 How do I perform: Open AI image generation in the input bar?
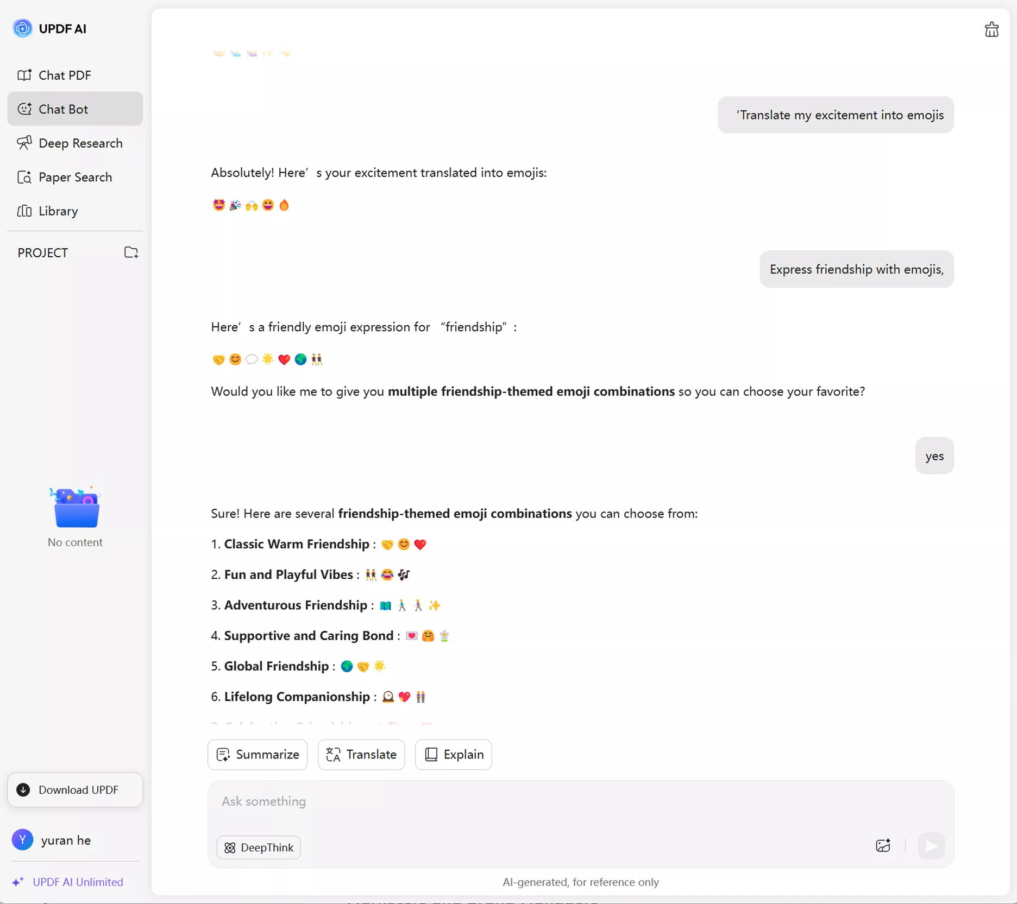point(883,845)
